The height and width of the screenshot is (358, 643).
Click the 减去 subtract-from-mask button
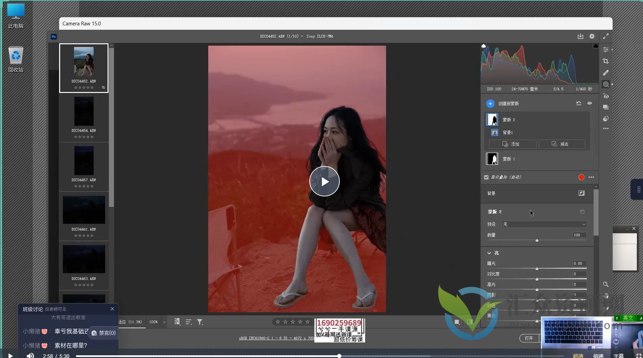coord(562,144)
